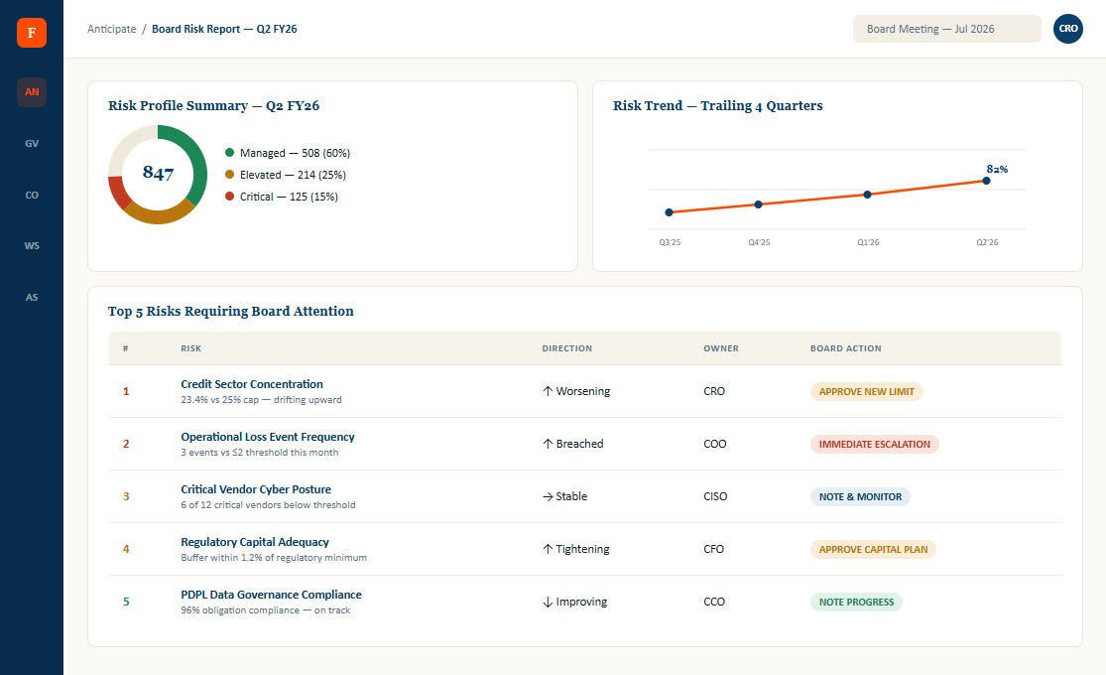Click Board Risk Report breadcrumb item
This screenshot has width=1106, height=675.
point(224,29)
